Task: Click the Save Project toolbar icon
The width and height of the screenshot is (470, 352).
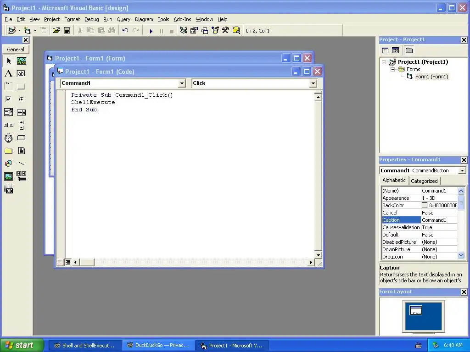Action: (67, 31)
